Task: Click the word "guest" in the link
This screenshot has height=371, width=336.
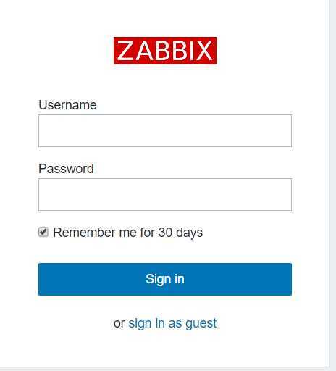Action: click(x=201, y=324)
